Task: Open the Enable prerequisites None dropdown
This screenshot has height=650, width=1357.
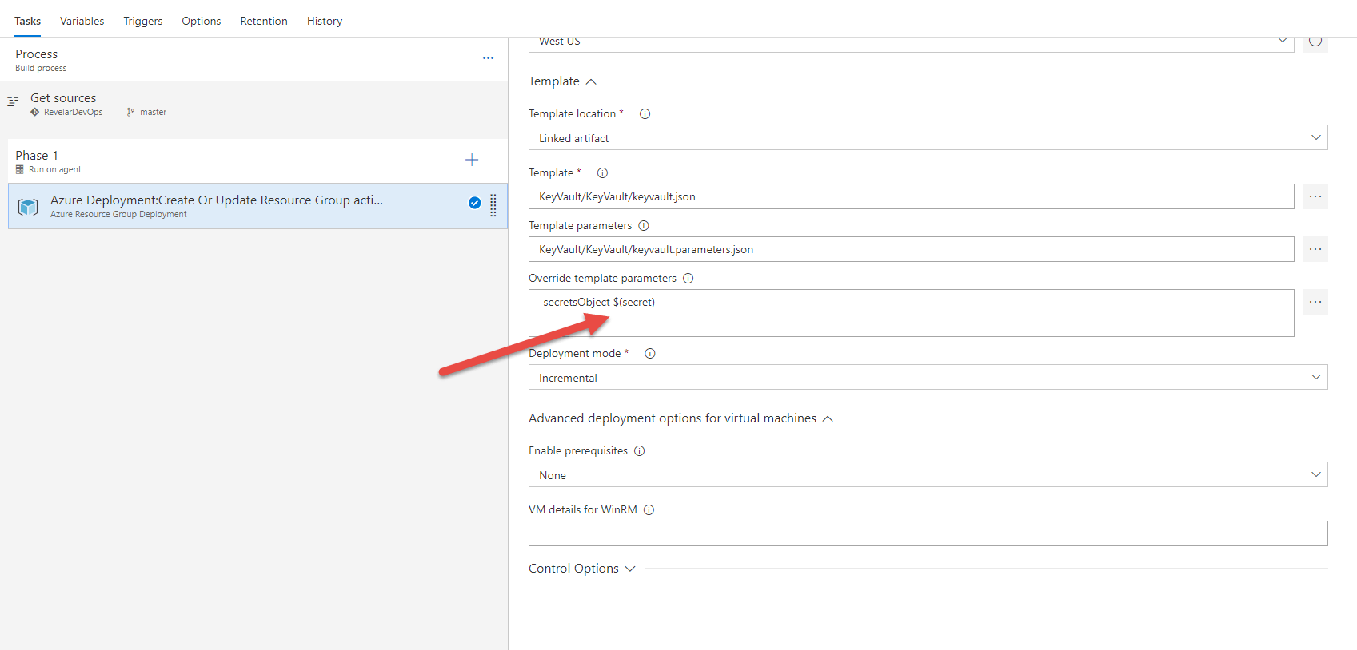Action: (x=928, y=474)
